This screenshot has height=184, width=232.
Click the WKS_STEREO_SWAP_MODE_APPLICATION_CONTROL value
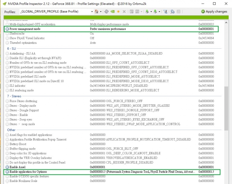point(143,124)
